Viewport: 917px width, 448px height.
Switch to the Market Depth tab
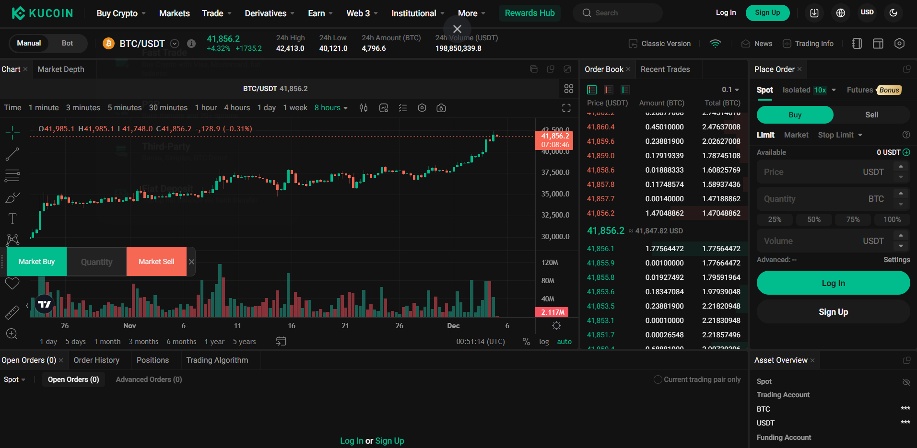pos(61,69)
